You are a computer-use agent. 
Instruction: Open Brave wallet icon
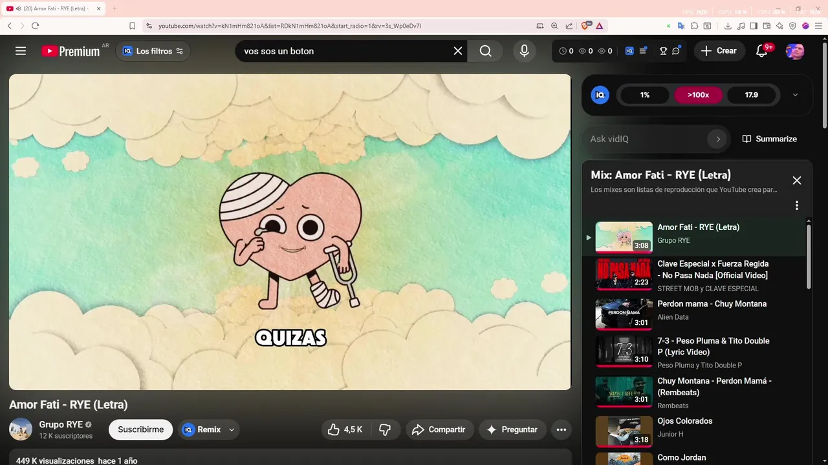[767, 26]
